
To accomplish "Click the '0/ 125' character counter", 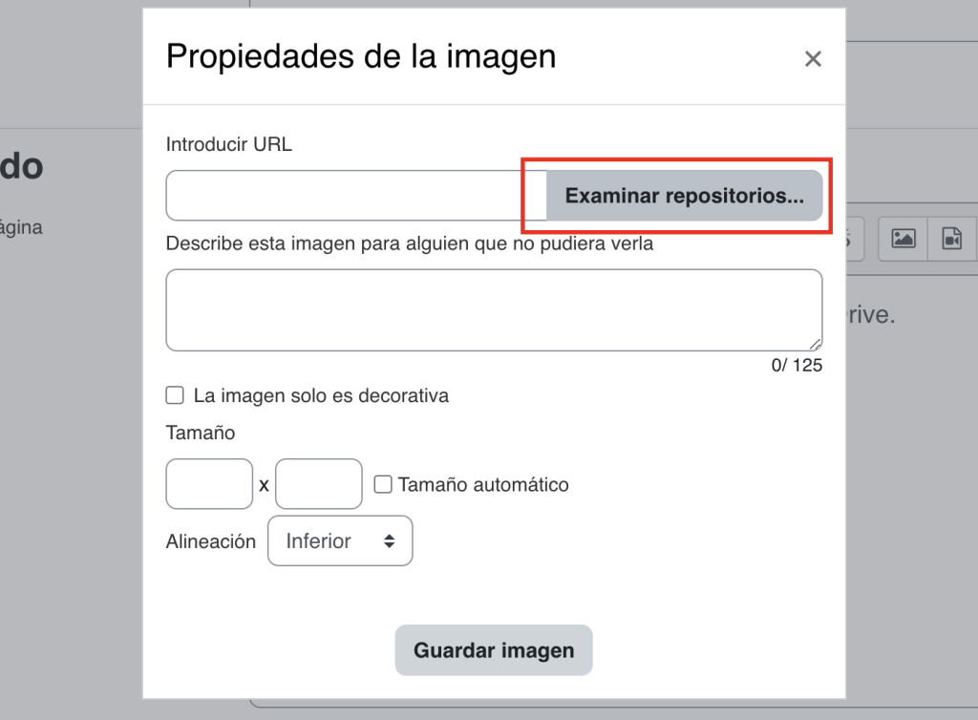I will (x=797, y=366).
